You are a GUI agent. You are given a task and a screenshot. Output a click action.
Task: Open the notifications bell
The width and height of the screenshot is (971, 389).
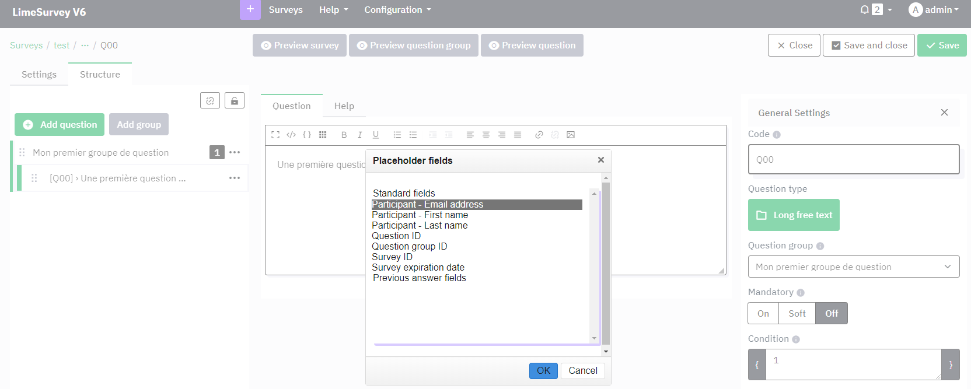tap(865, 10)
